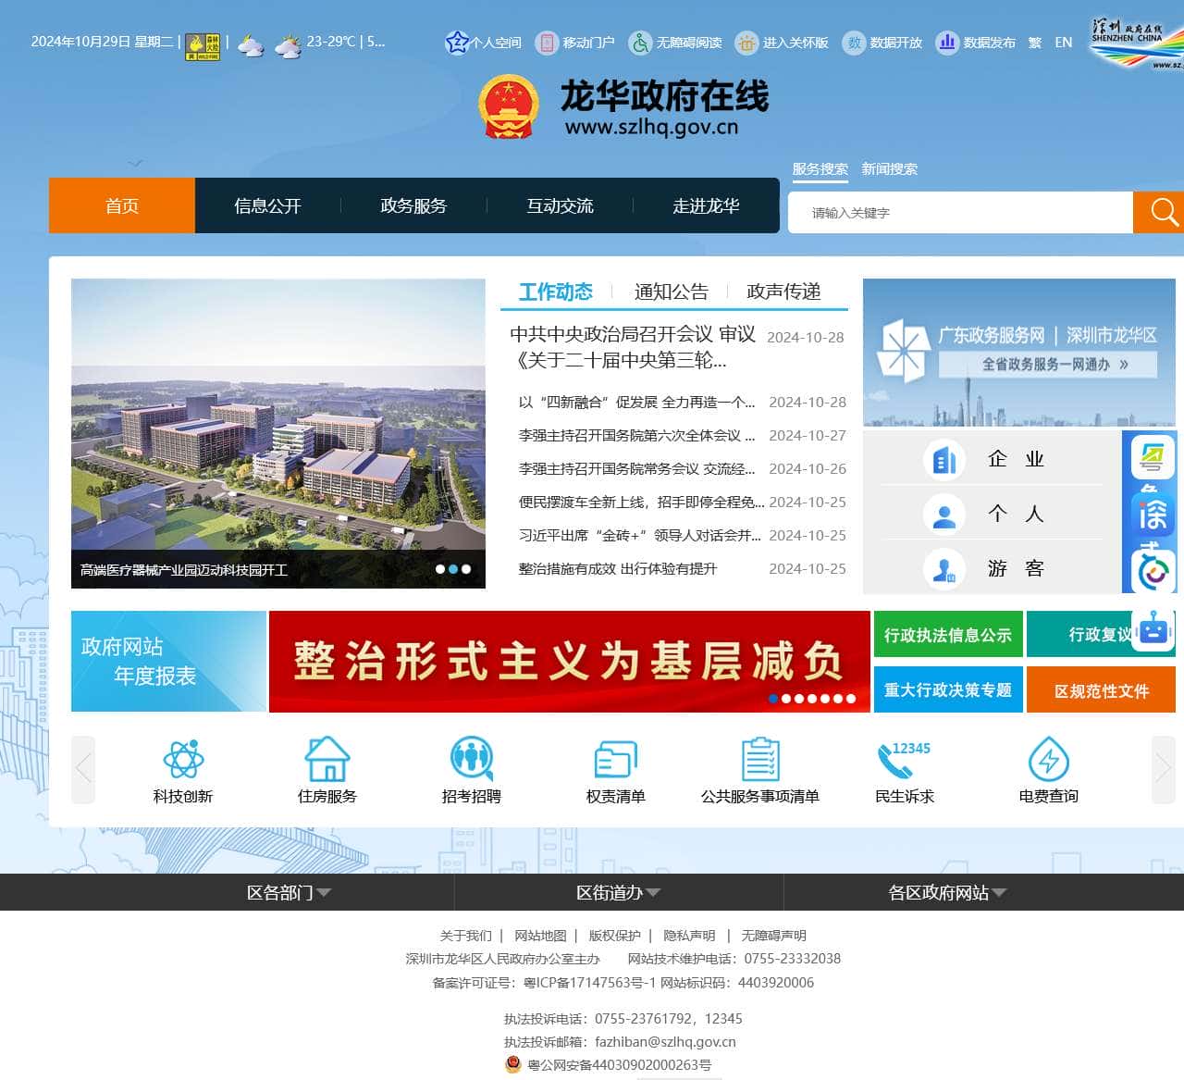
Task: Open the 各区政府网站 dropdown
Action: (x=947, y=892)
